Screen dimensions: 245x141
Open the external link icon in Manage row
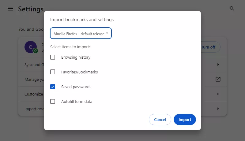[x=218, y=79]
